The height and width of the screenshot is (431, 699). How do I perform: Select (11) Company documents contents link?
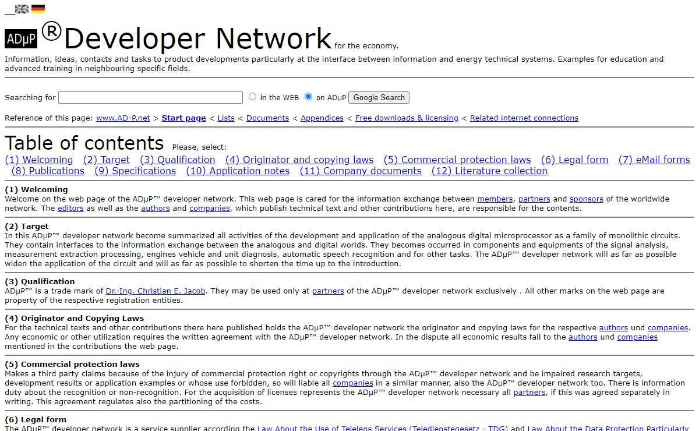click(x=361, y=171)
